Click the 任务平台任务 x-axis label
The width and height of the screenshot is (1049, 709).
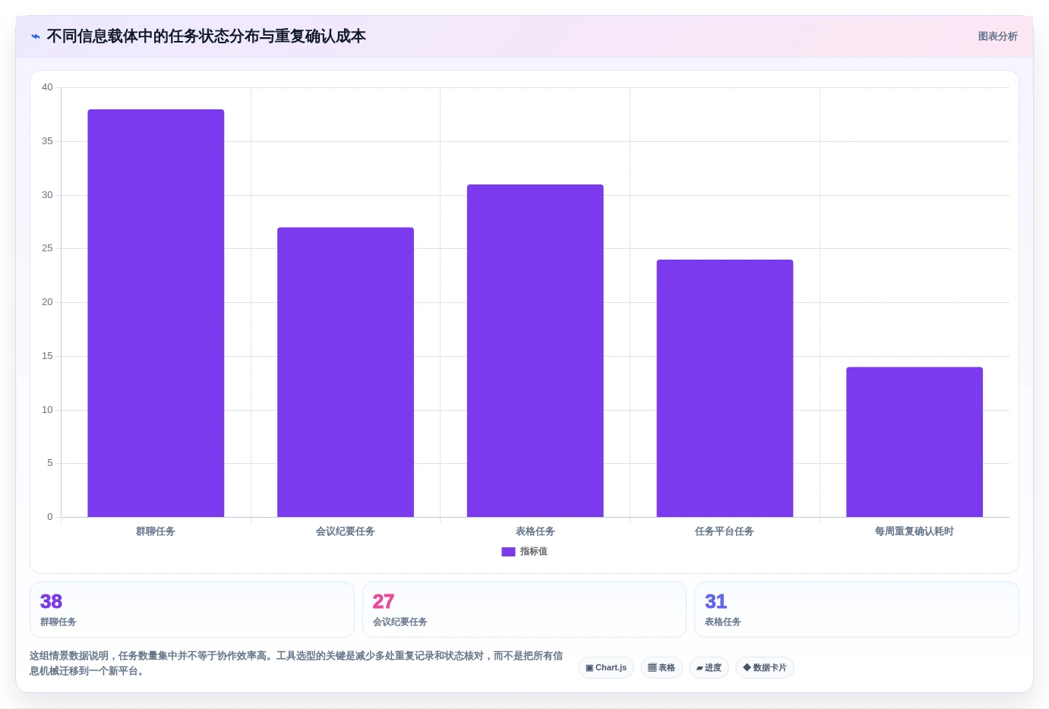[725, 531]
